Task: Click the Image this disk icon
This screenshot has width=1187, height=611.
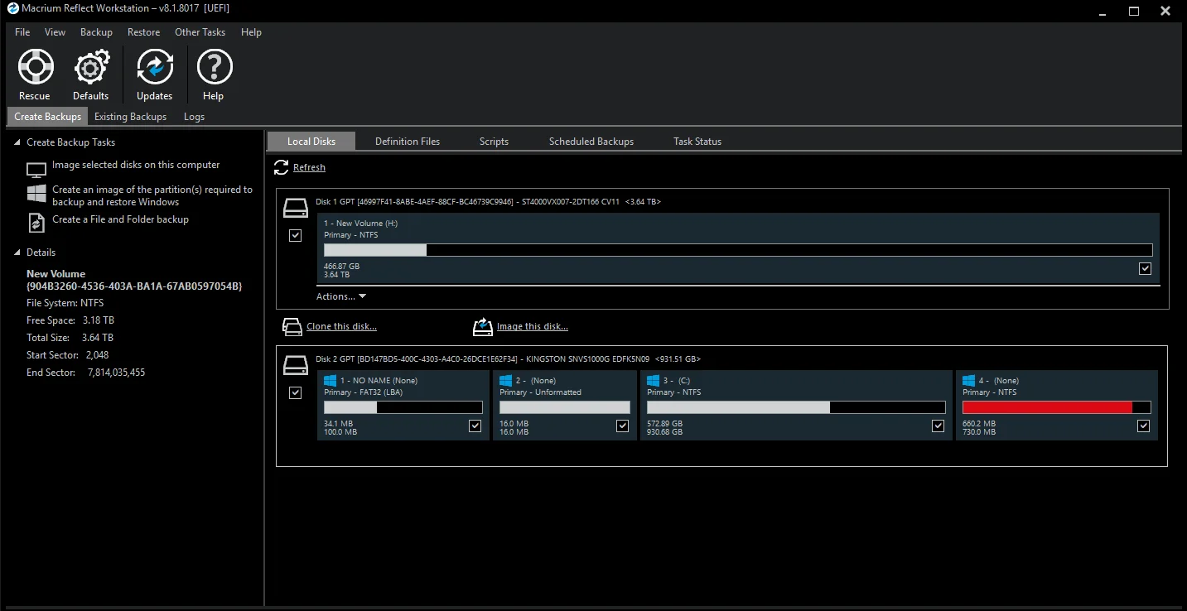Action: click(482, 327)
